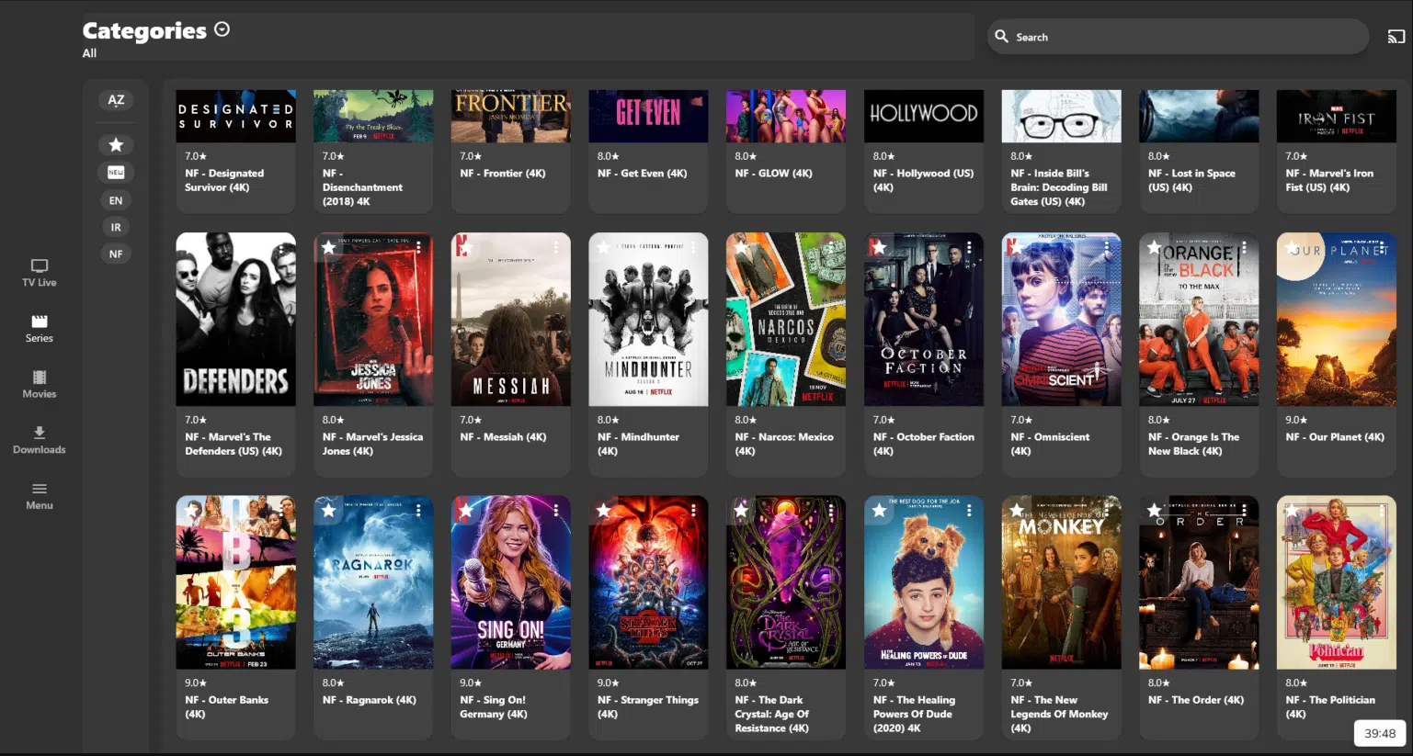1413x756 pixels.
Task: Select the EN language filter
Action: point(115,199)
